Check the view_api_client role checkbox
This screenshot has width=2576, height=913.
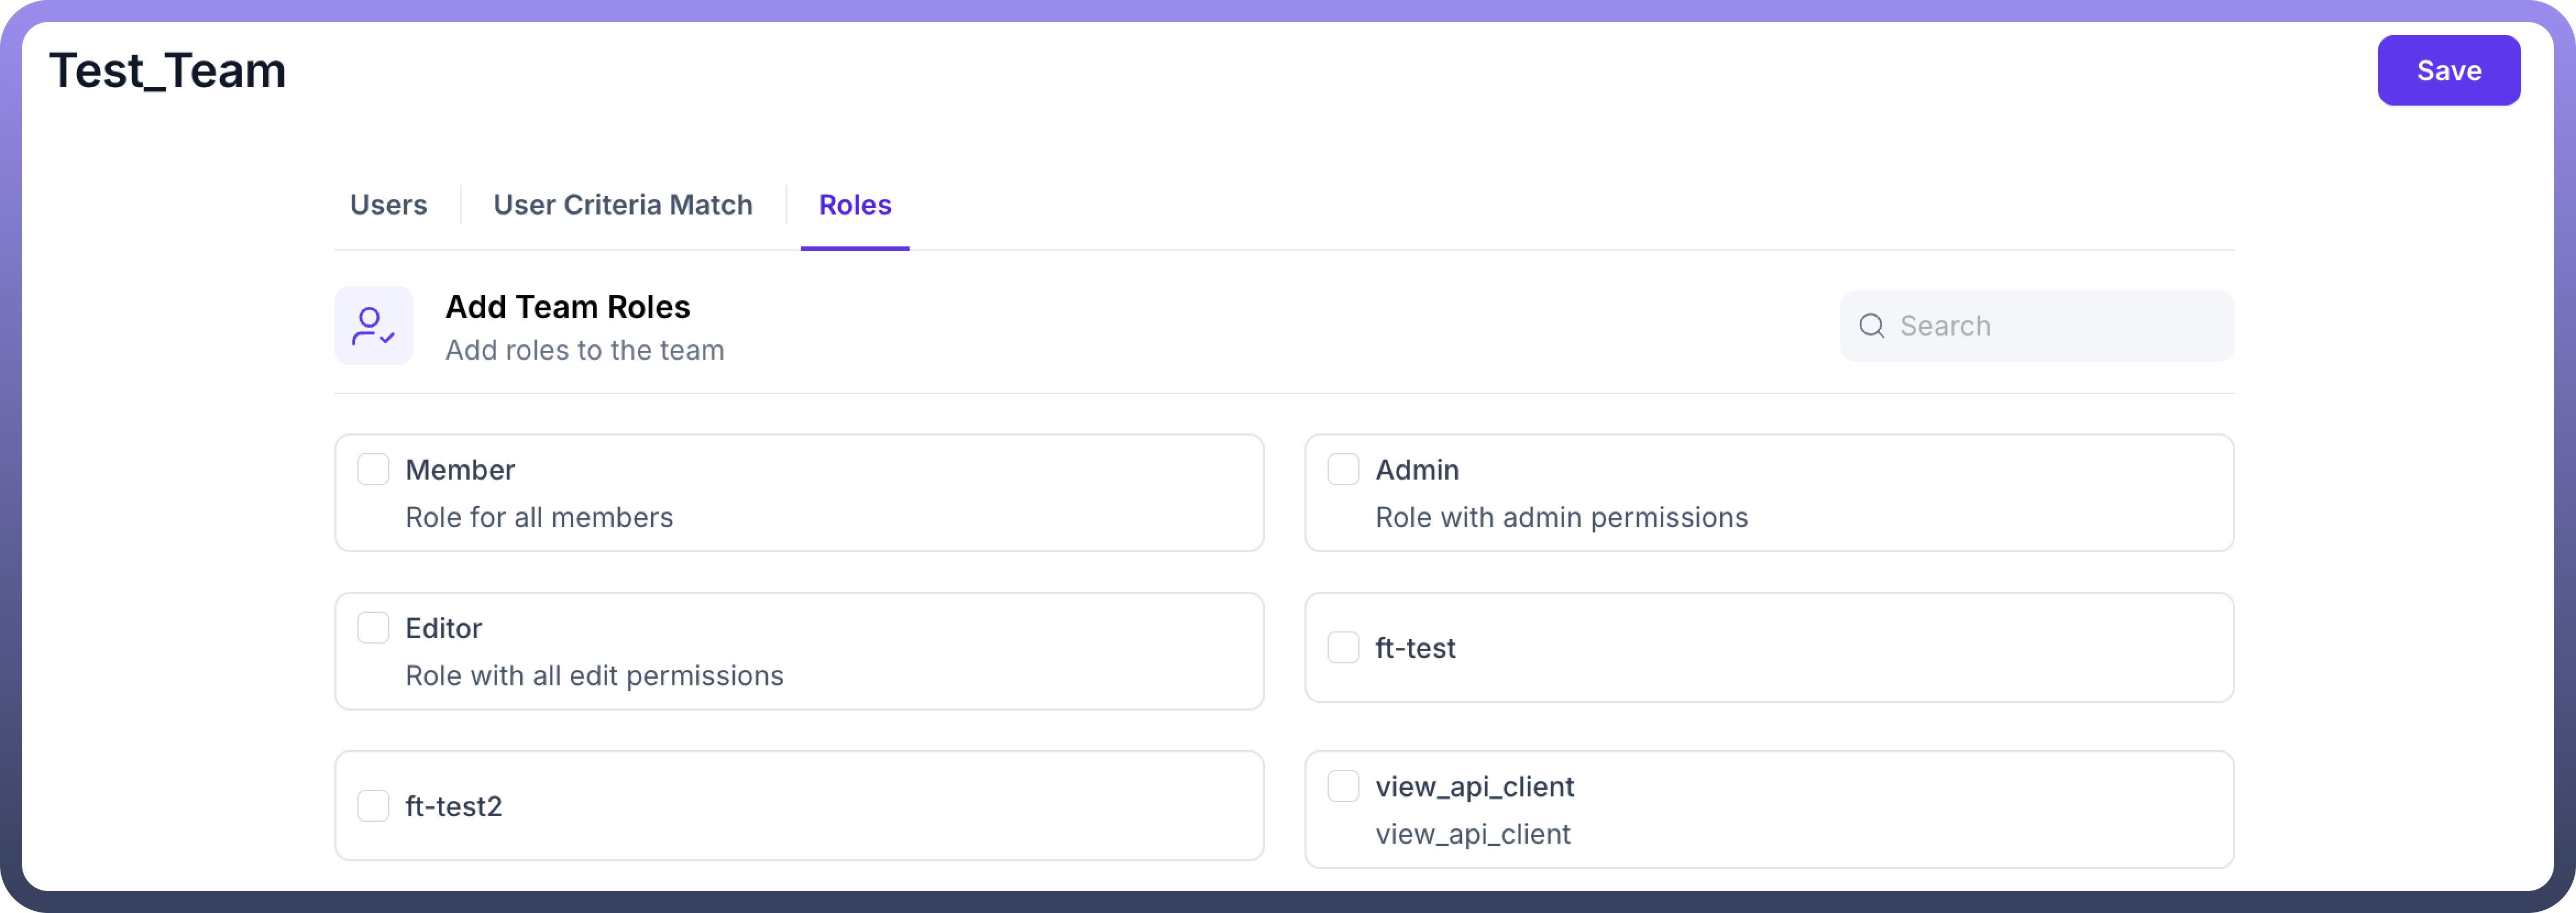click(1343, 786)
